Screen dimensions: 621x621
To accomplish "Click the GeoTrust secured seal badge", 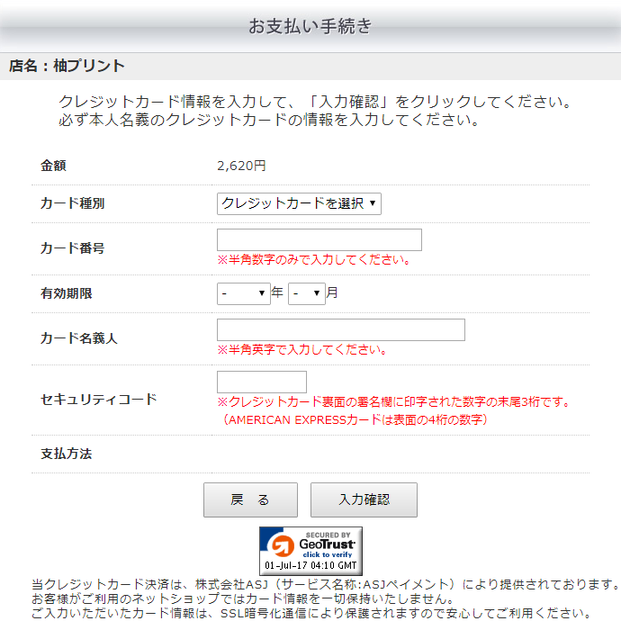I will 310,551.
